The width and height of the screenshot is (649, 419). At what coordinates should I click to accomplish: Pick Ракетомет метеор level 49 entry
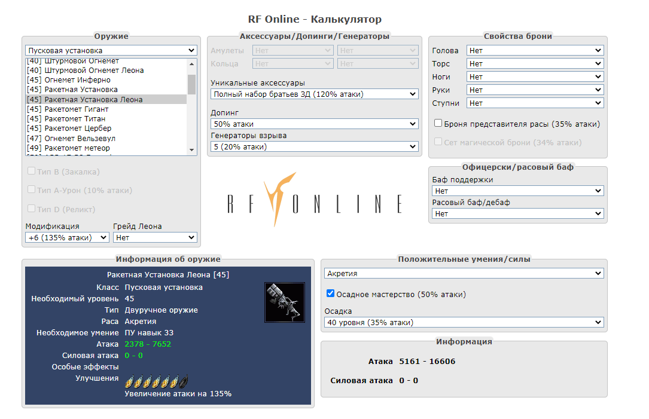pyautogui.click(x=77, y=148)
